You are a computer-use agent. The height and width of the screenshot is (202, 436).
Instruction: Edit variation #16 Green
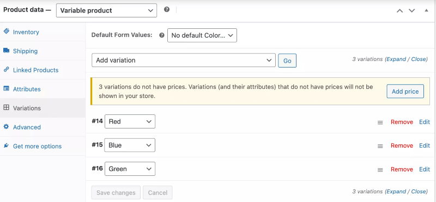(425, 169)
